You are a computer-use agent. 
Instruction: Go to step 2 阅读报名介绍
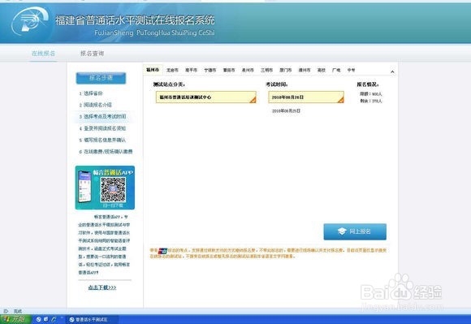click(96, 105)
